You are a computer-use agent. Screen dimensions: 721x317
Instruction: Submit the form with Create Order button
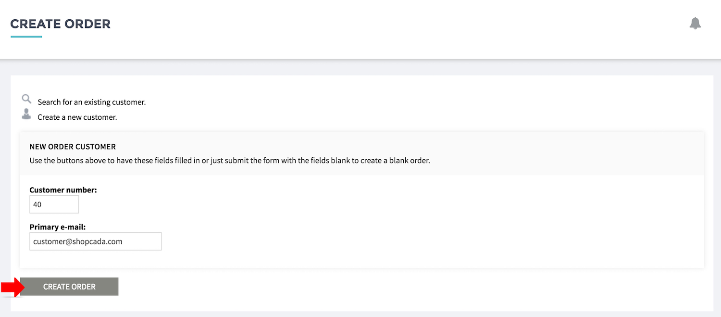(69, 287)
